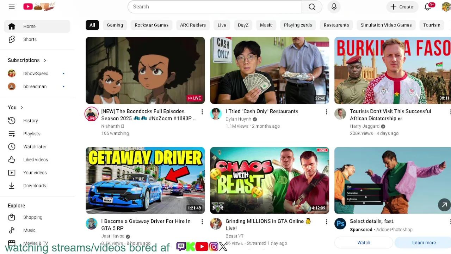This screenshot has height=254, width=451.
Task: Select the Playing cards chip
Action: click(x=298, y=25)
